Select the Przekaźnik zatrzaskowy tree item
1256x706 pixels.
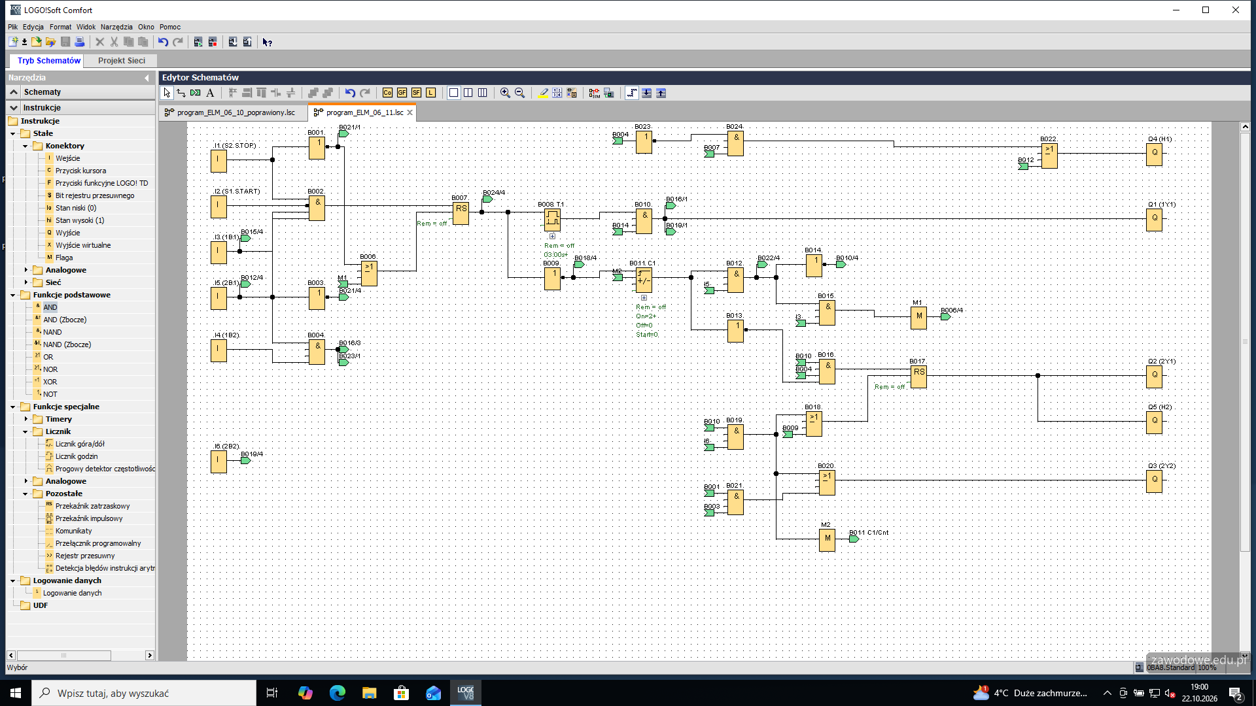(92, 506)
